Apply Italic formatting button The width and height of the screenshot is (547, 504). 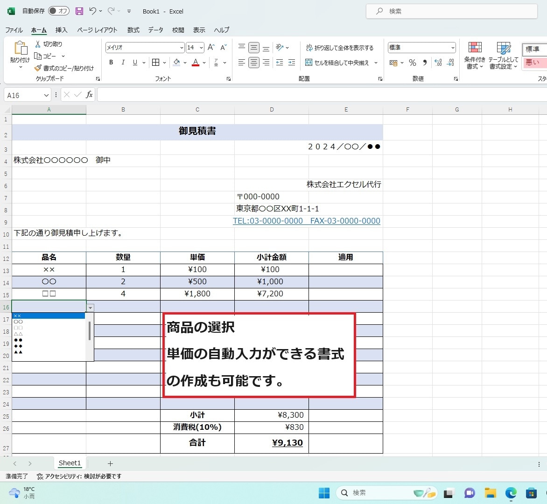click(123, 63)
